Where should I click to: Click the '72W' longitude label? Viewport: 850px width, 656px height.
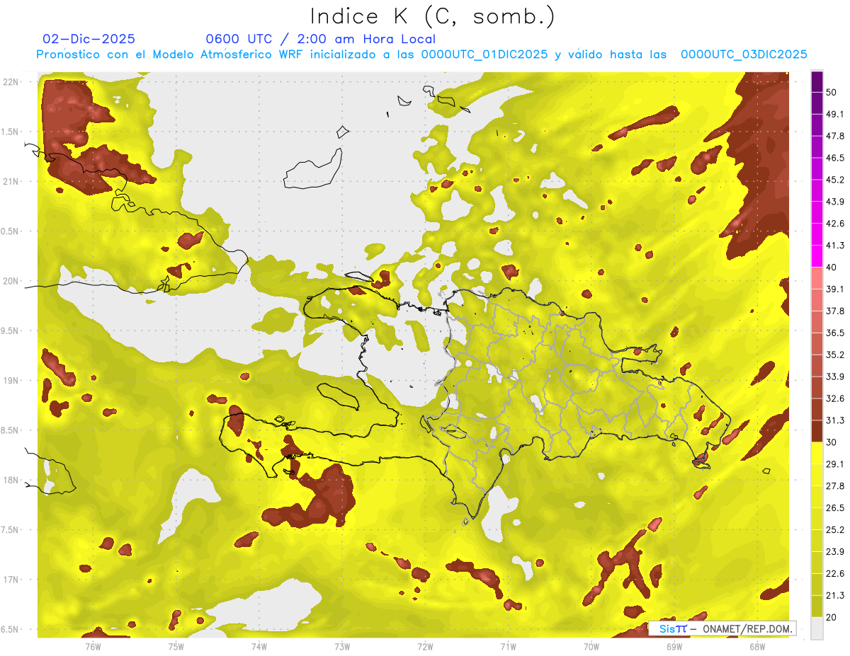coord(425,646)
